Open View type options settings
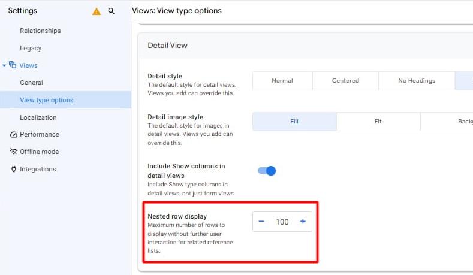Viewport: 473px width, 275px height. [x=47, y=100]
